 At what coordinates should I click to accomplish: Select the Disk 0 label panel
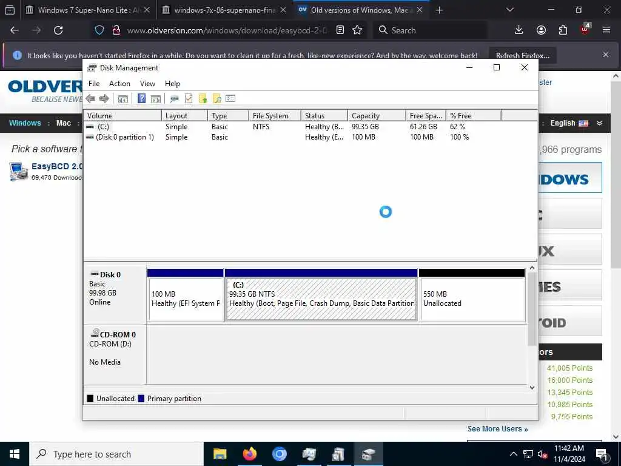pyautogui.click(x=115, y=295)
